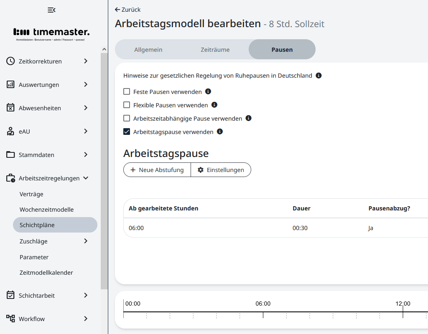Image resolution: width=428 pixels, height=334 pixels.
Task: Click the Stammdaten folder icon
Action: click(10, 155)
